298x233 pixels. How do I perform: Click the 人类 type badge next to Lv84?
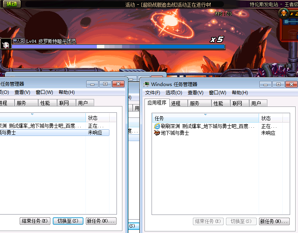tap(19, 41)
